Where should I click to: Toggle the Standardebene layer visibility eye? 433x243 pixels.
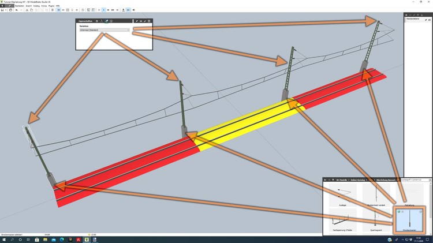pos(429,20)
